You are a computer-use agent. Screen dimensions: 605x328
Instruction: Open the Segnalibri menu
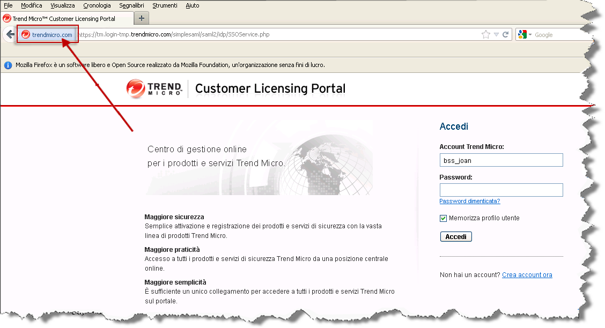point(131,5)
